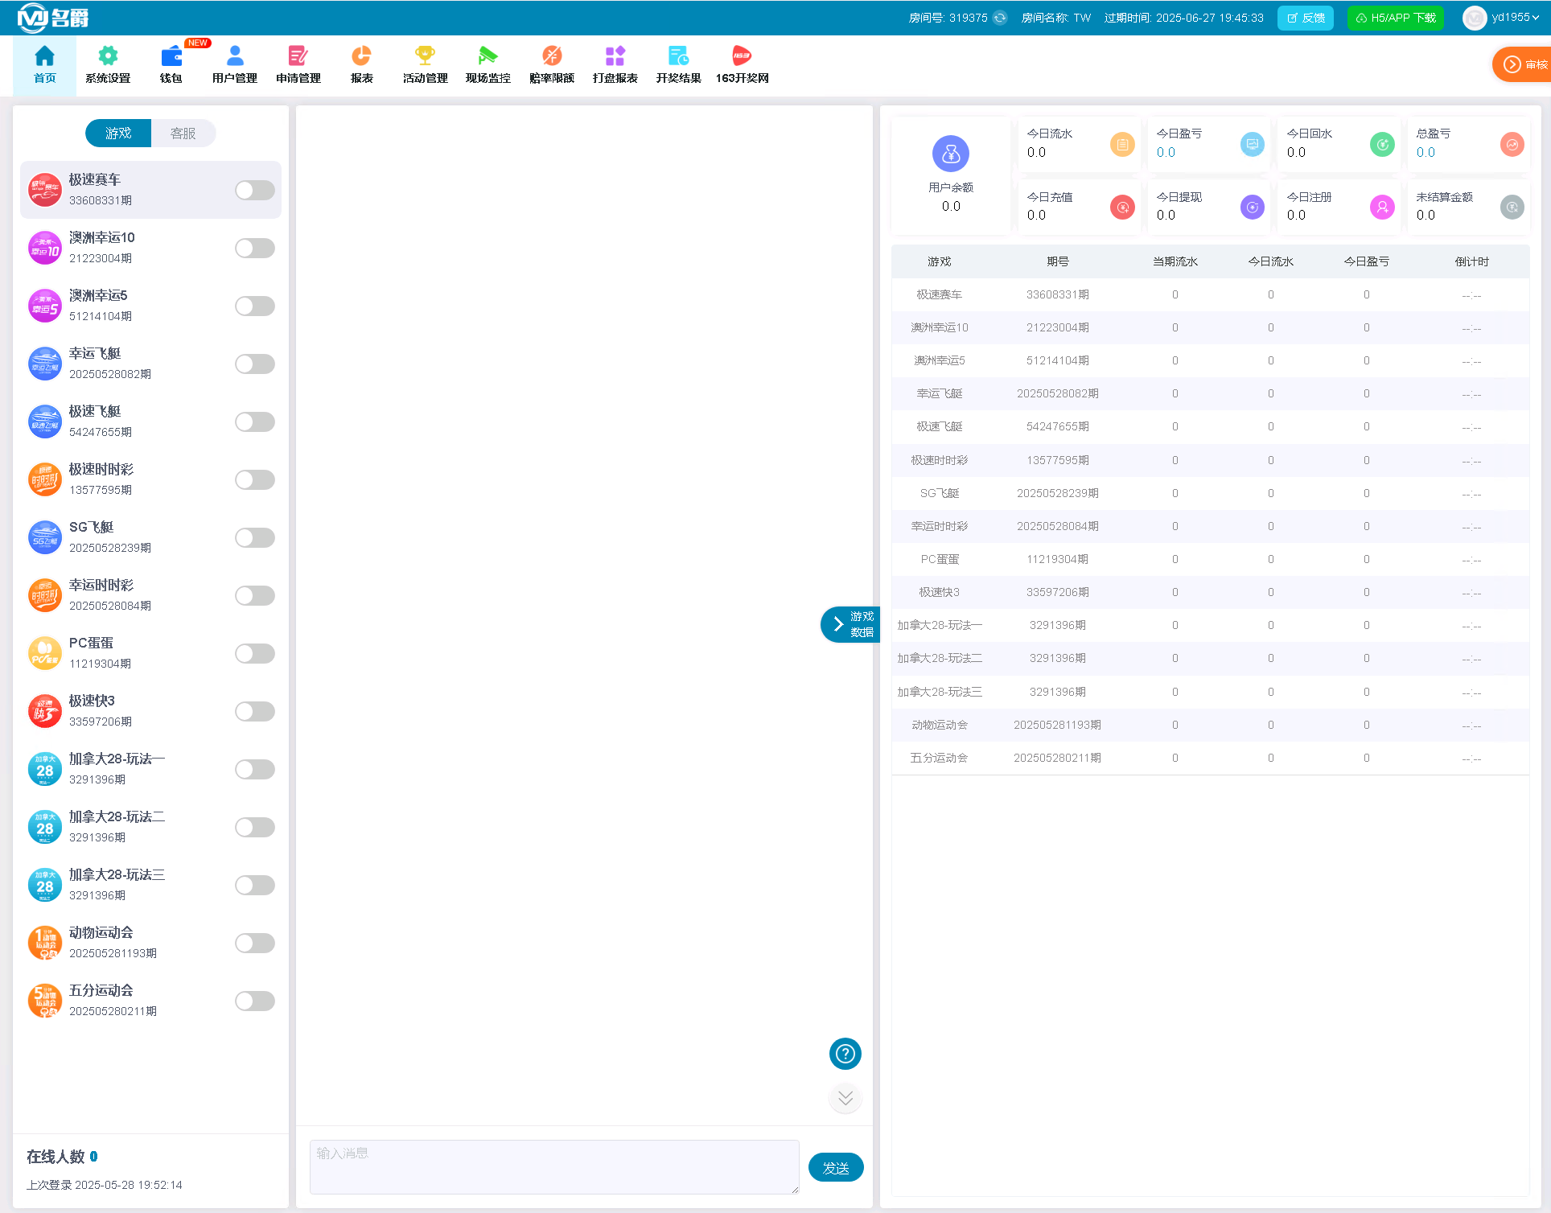This screenshot has height=1213, width=1551.
Task: Click the 输入消息 message input box
Action: coord(553,1166)
